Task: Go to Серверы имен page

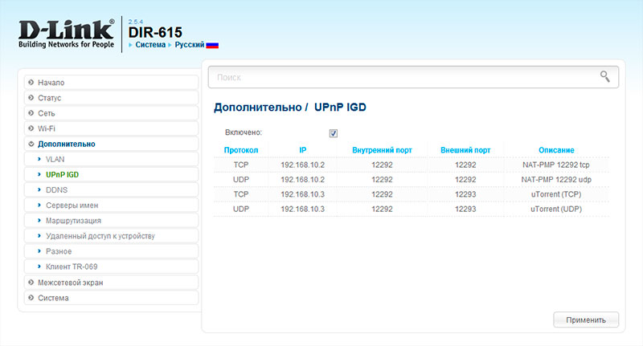Action: [72, 206]
